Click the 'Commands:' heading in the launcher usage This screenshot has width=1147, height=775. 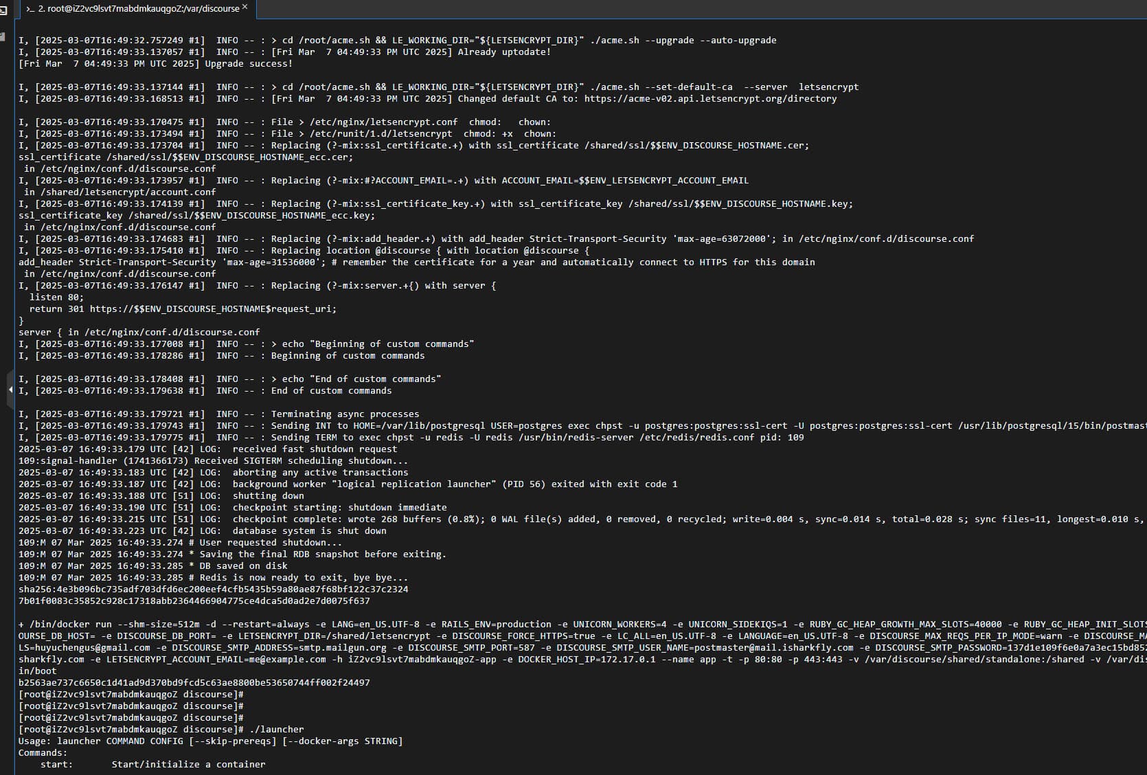coord(43,753)
